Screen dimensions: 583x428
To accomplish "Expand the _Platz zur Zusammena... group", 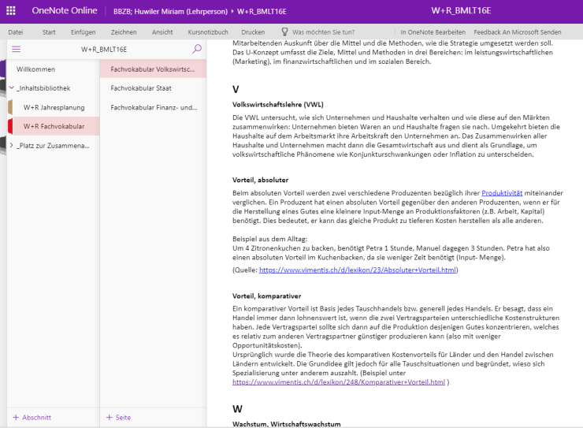I will coord(12,145).
